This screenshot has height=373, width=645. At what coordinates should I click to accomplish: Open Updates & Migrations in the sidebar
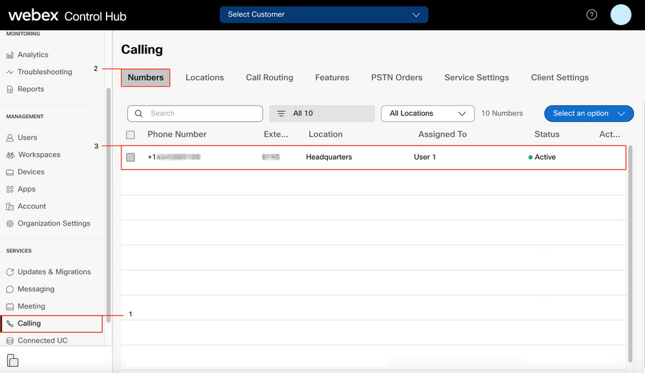[54, 272]
